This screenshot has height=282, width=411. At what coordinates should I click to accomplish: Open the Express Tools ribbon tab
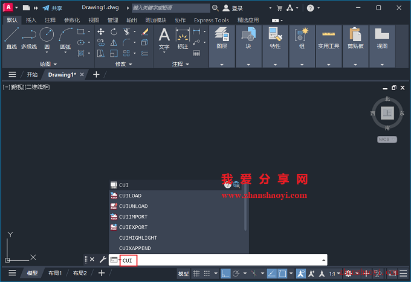coord(212,20)
